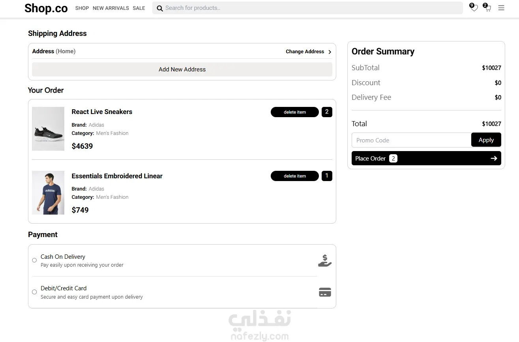Image resolution: width=519 pixels, height=342 pixels.
Task: Apply the promo code
Action: pos(486,140)
